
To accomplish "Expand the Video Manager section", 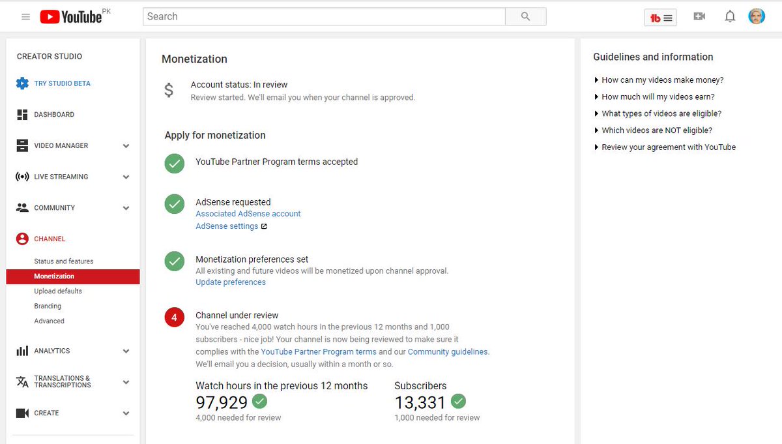I will tap(126, 146).
